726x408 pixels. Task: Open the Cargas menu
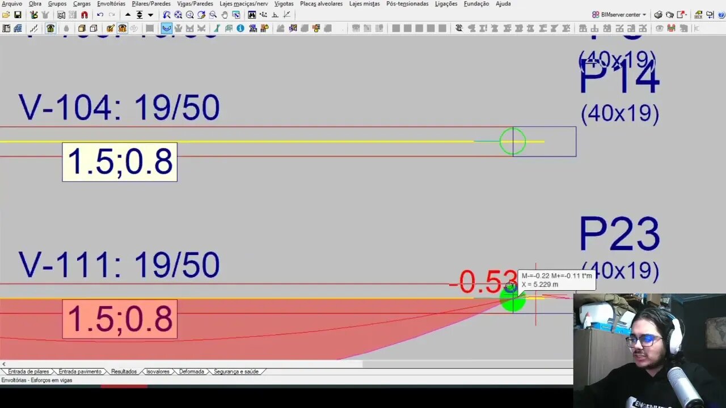82,3
